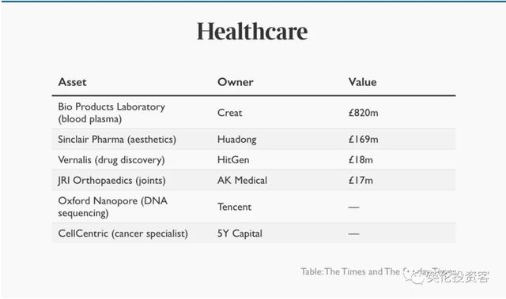Click the WeChat watermark logo icon
The height and width of the screenshot is (299, 506).
[x=413, y=276]
